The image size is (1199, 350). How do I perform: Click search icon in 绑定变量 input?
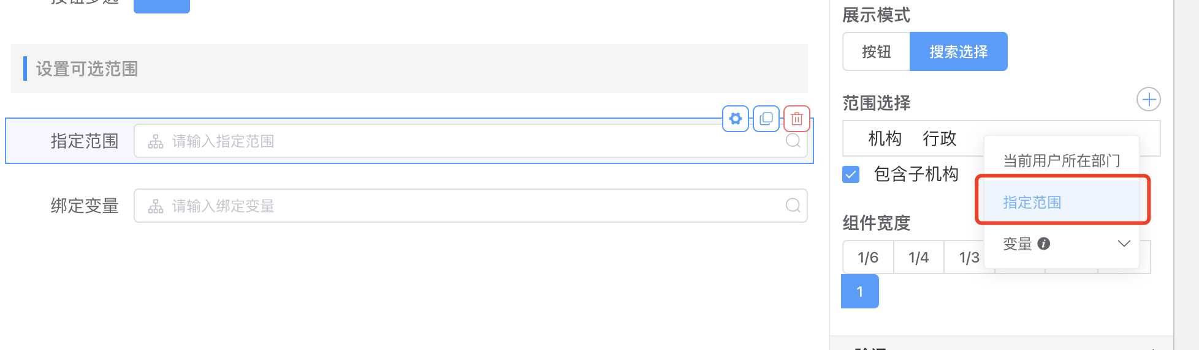793,206
